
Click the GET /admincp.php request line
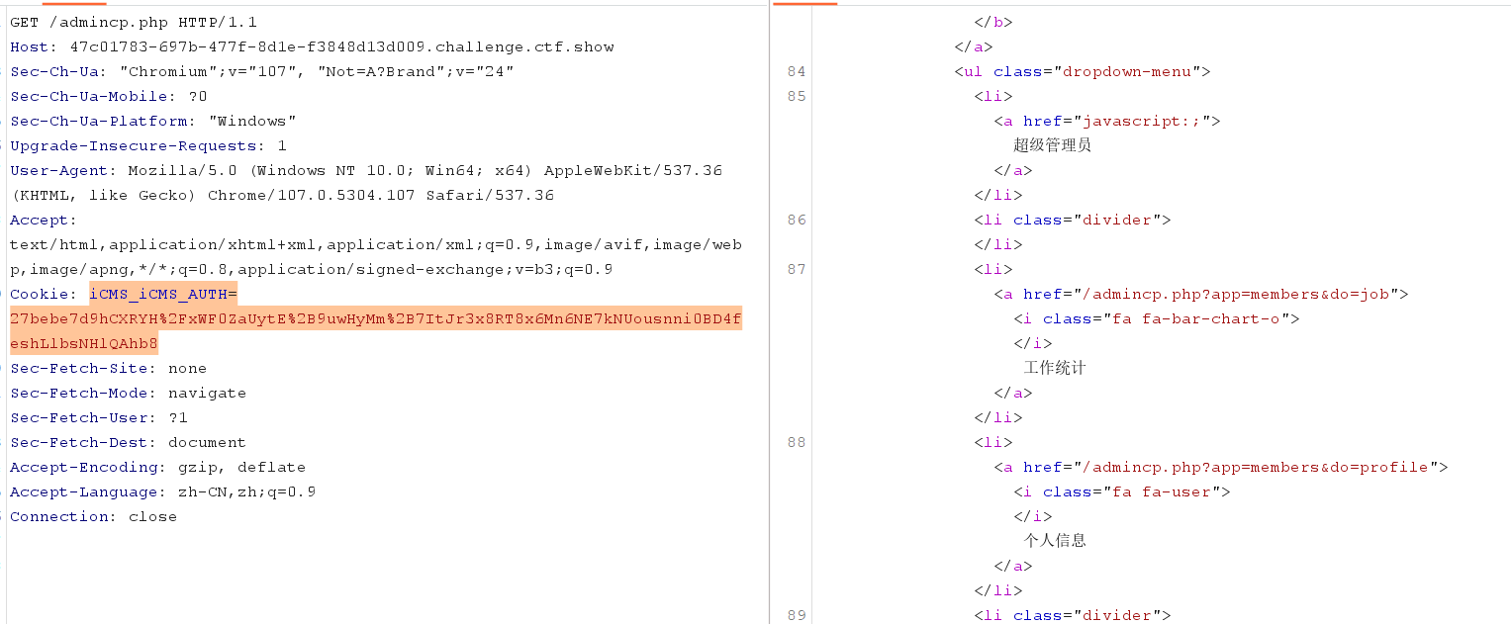pos(135,22)
